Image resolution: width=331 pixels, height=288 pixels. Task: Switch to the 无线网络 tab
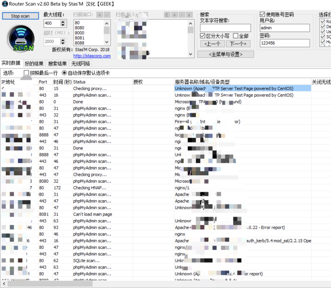pos(81,64)
